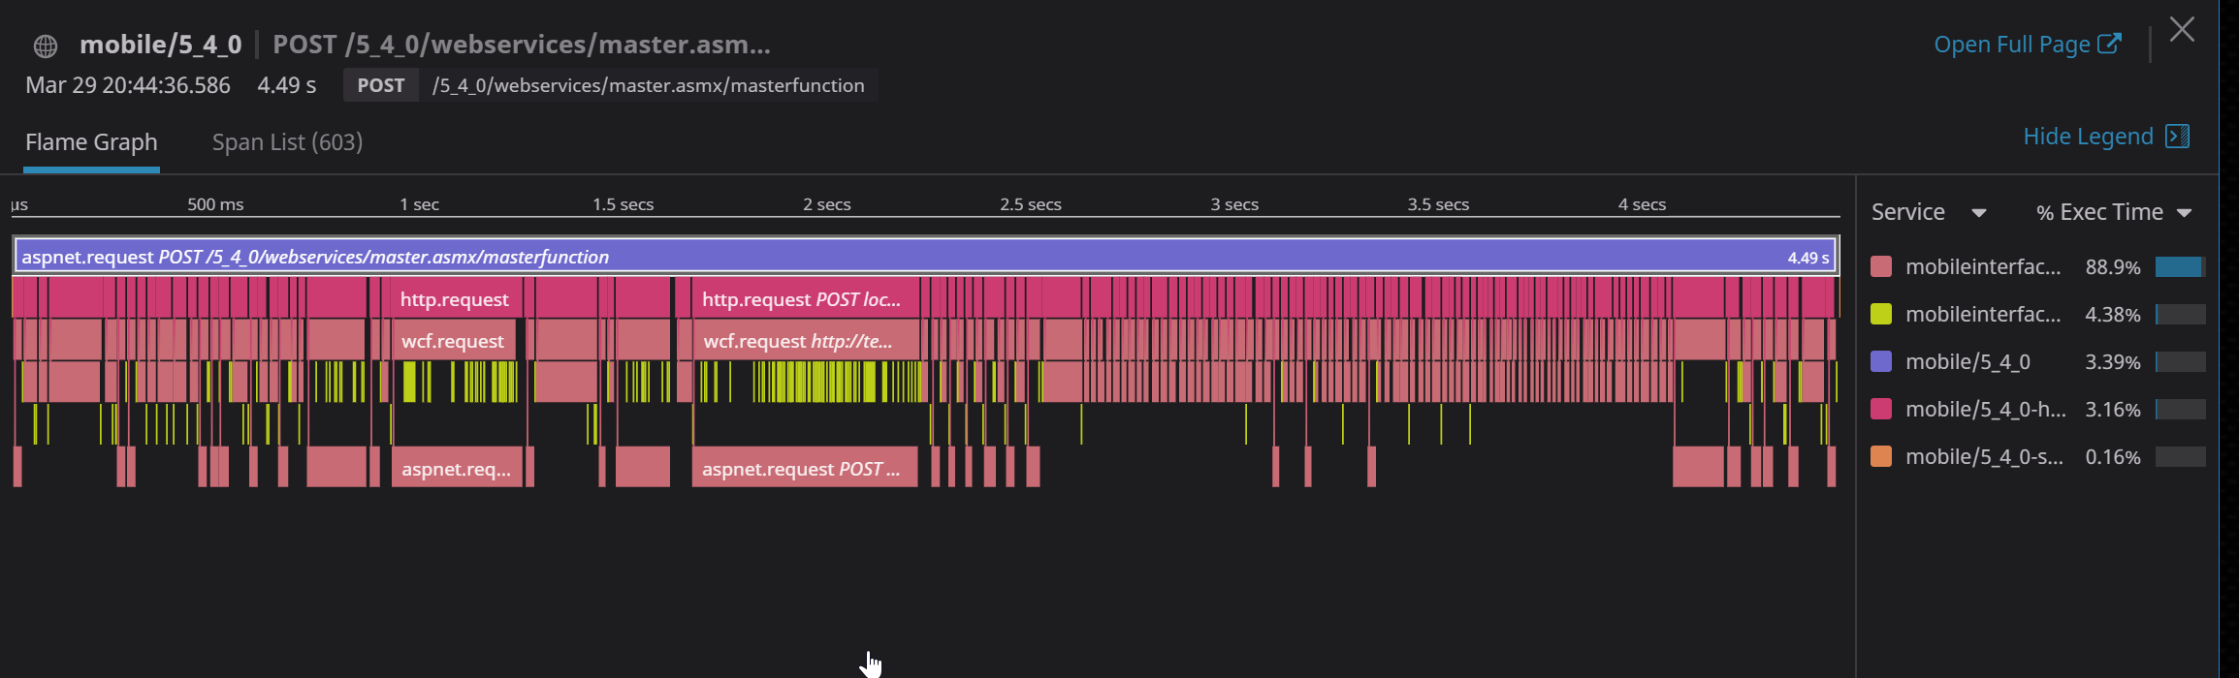The image size is (2239, 678).
Task: Click the globe icon beside mobile/5_4_0
Action: [46, 46]
